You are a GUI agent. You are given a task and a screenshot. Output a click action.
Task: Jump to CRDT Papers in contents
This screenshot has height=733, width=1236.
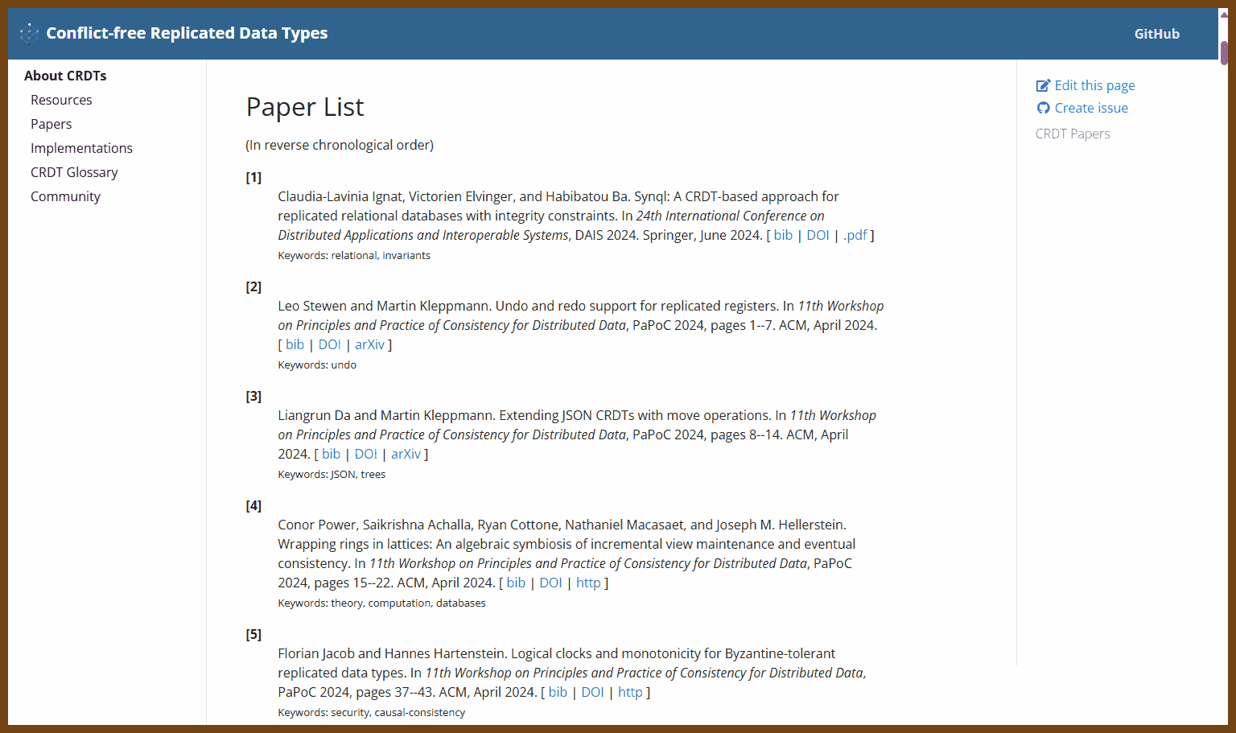click(1072, 134)
